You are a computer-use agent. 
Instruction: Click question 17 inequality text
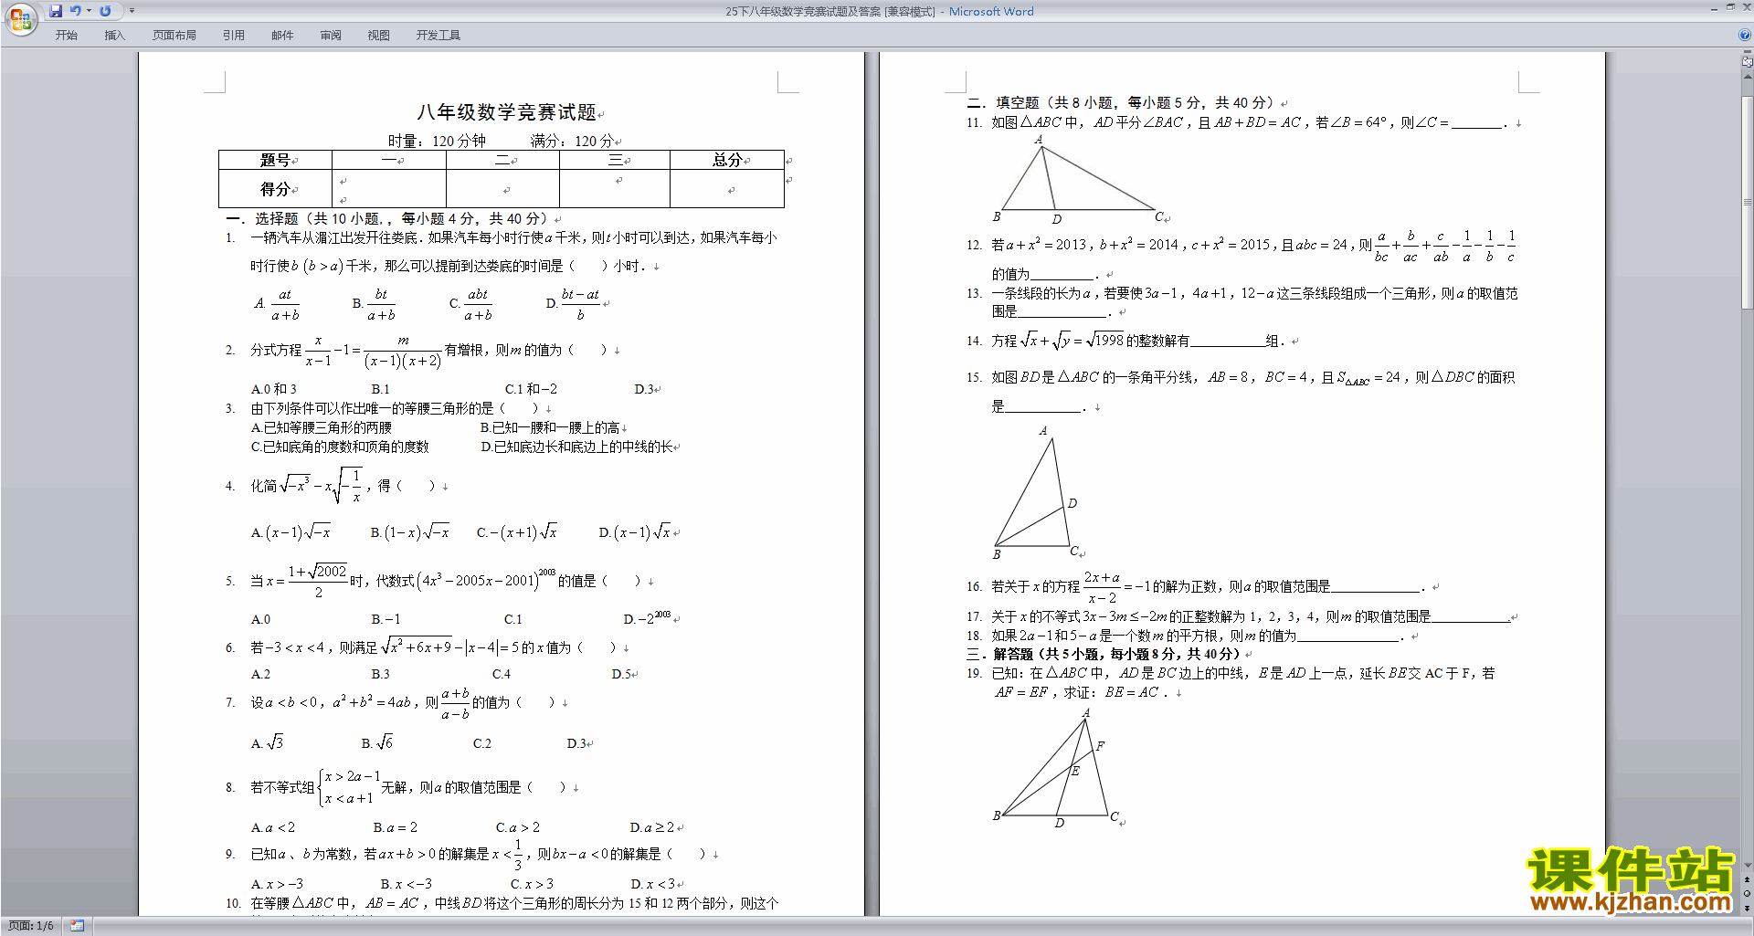(1238, 616)
